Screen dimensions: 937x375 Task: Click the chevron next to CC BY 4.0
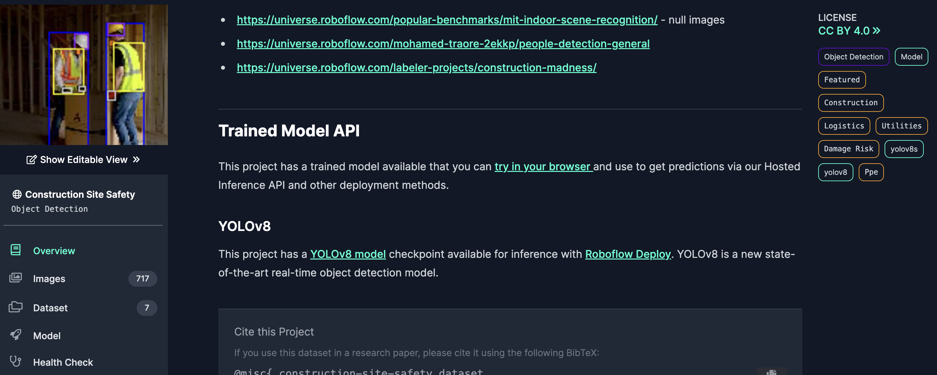[877, 31]
